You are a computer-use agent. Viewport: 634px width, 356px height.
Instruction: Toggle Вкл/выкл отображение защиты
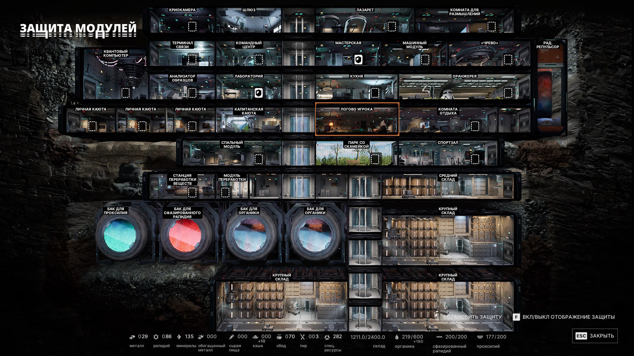coord(564,317)
